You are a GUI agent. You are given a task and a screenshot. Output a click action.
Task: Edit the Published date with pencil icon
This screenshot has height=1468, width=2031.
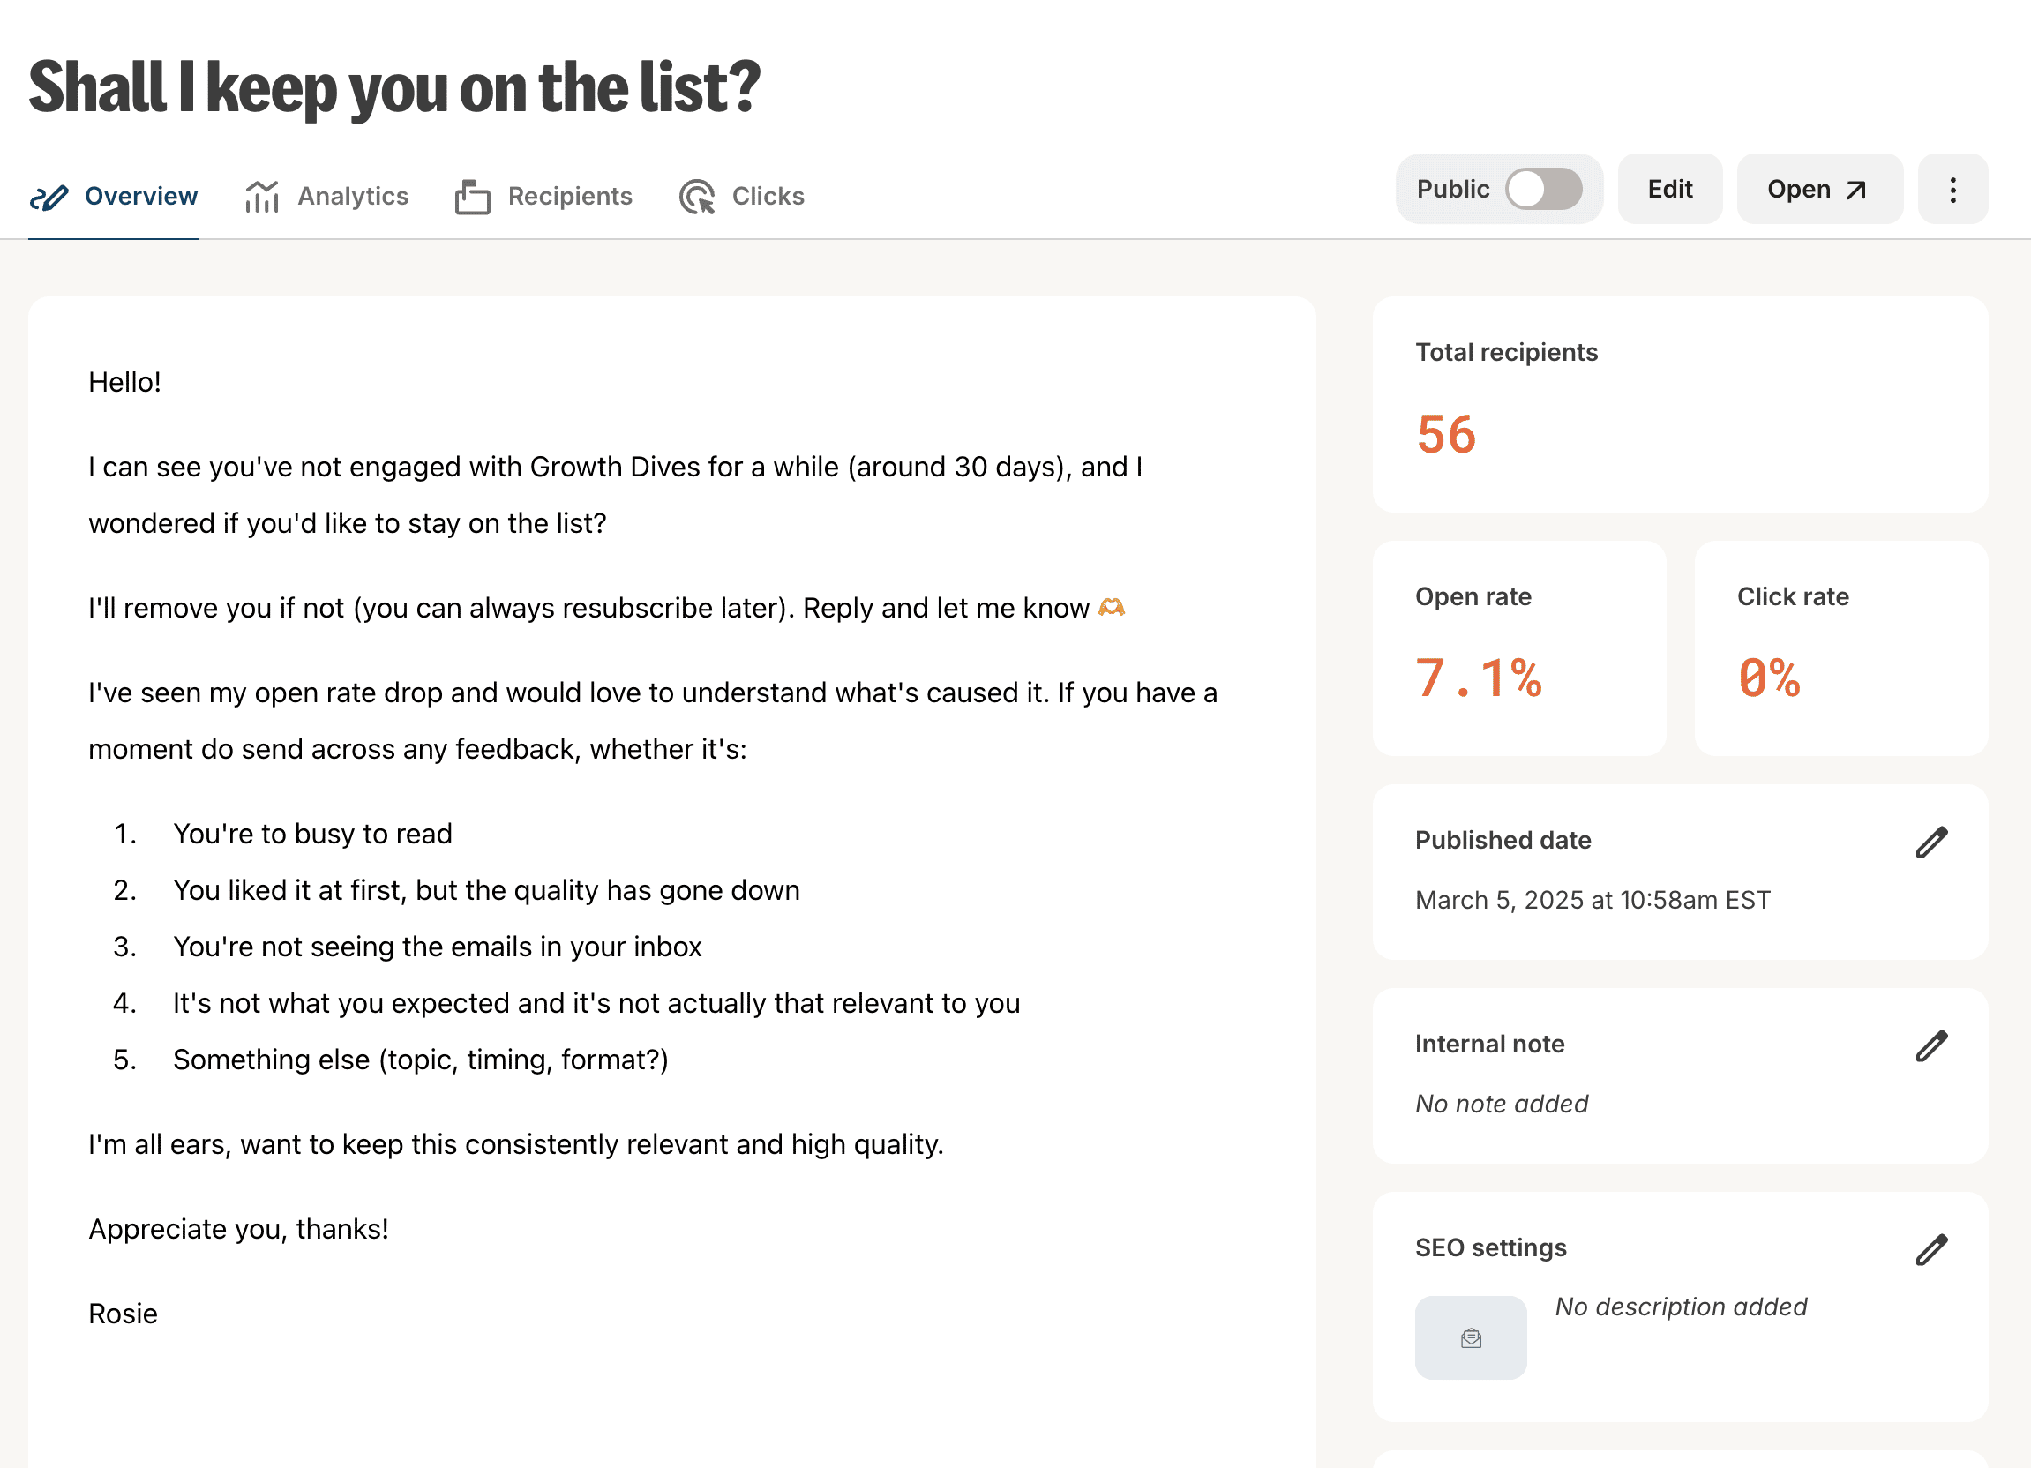1931,842
